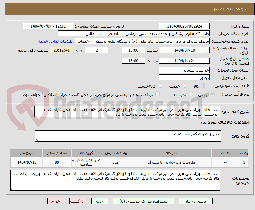The height and width of the screenshot is (210, 255).
Task: Select the جزیی purchase type radio
Action: pyautogui.click(x=212, y=94)
